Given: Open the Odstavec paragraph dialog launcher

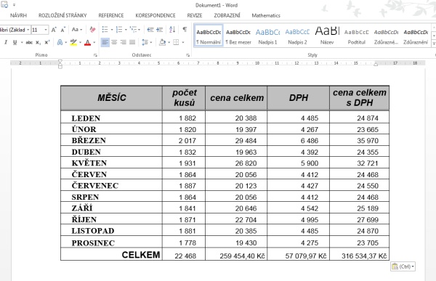Looking at the screenshot, I should [x=188, y=55].
